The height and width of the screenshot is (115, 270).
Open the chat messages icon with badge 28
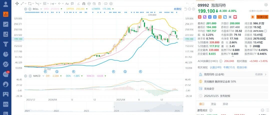click(6, 74)
